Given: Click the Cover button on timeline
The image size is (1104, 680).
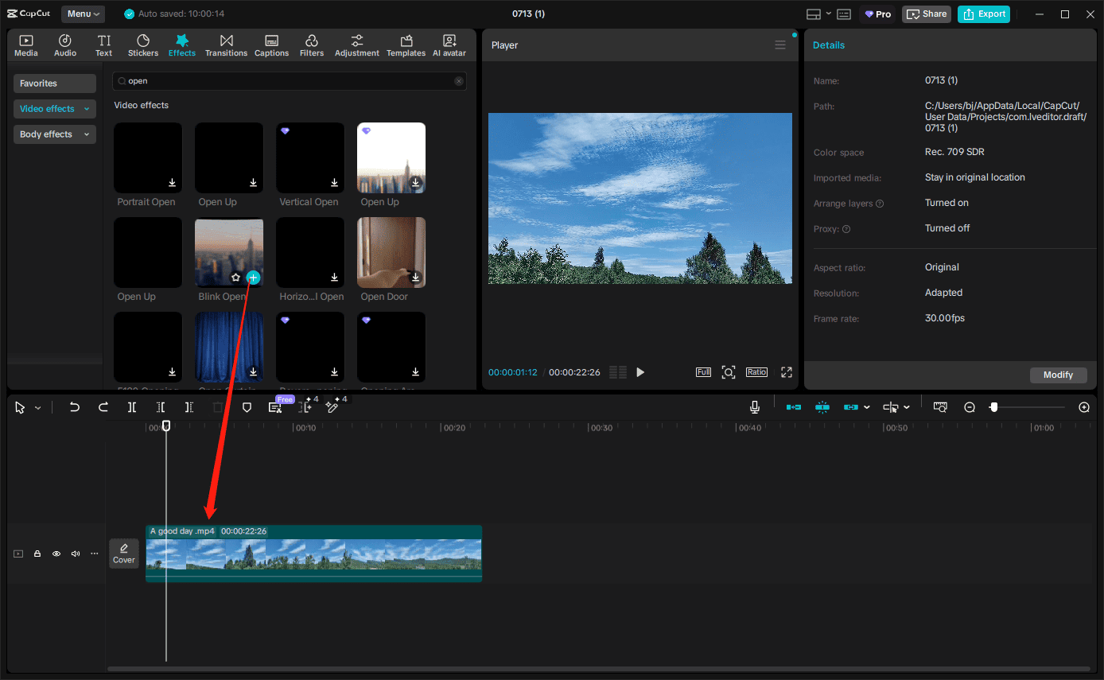Looking at the screenshot, I should pyautogui.click(x=124, y=554).
